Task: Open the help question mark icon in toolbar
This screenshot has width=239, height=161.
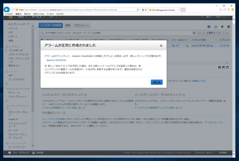Action: [x=229, y=27]
